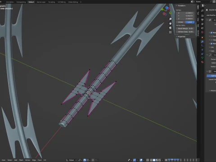Image resolution: width=216 pixels, height=162 pixels.
Task: Click the Bevel Weight slider field
Action: [185, 28]
